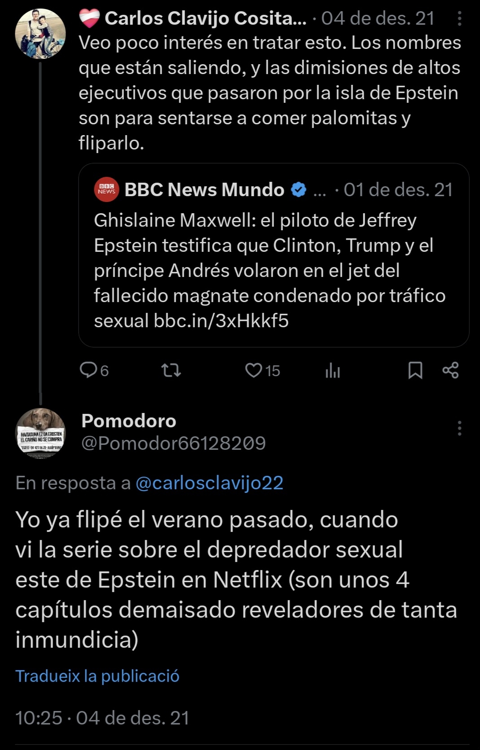Click Carlos Clavijo Cosita display name
The width and height of the screenshot is (480, 750).
(205, 18)
